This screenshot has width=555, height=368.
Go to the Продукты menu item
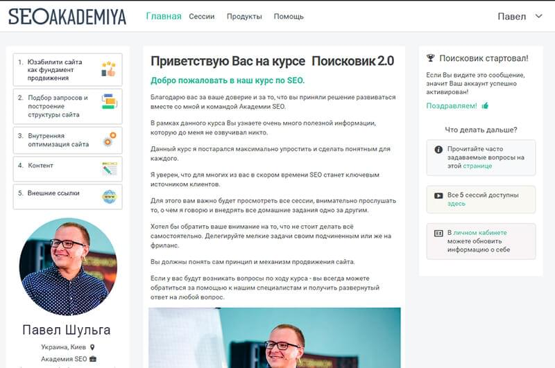click(x=244, y=16)
